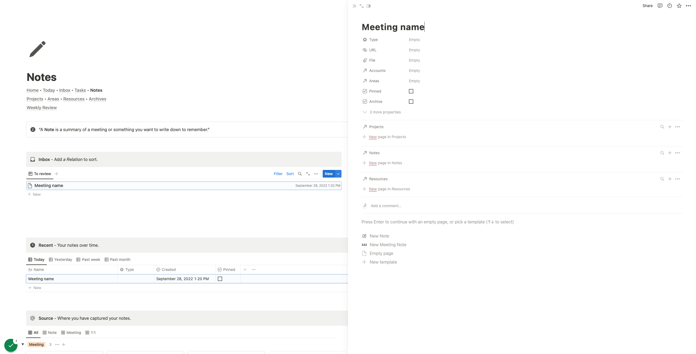
Task: Switch peek mode layout icon
Action: coord(369,6)
